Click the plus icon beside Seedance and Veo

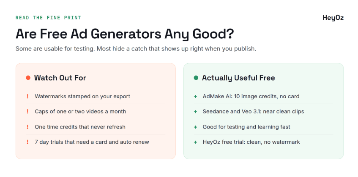click(195, 112)
